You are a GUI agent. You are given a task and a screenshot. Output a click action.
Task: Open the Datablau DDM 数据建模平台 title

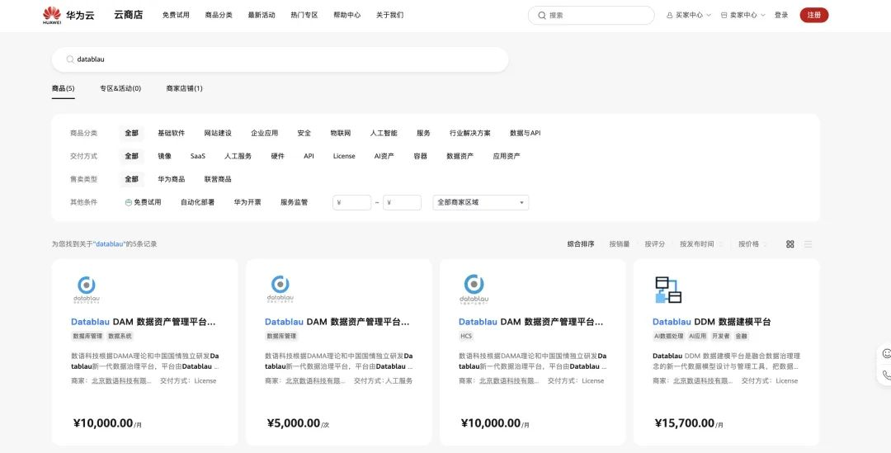[711, 322]
